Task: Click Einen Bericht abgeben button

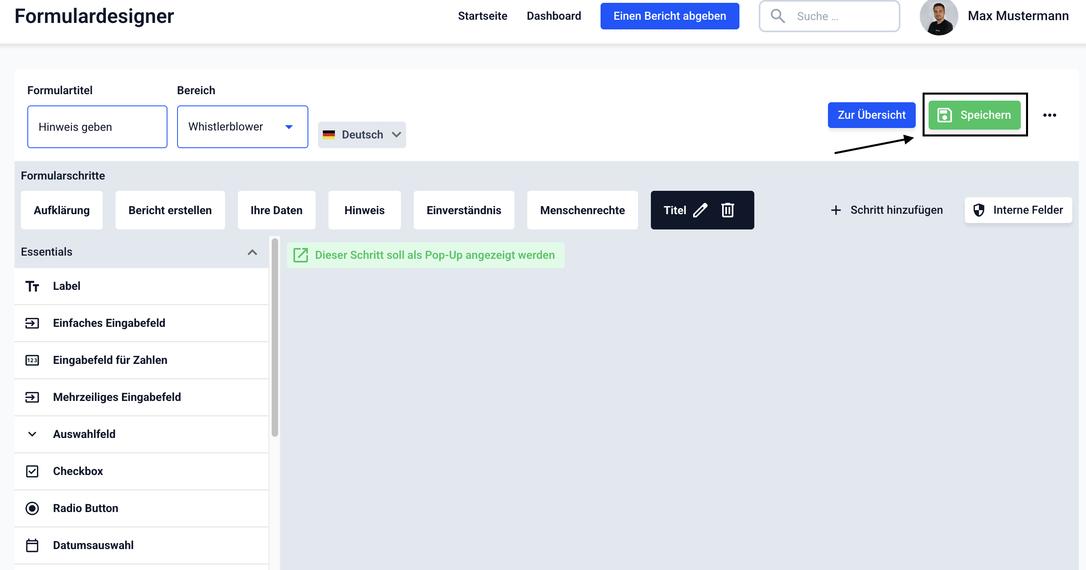Action: tap(669, 16)
